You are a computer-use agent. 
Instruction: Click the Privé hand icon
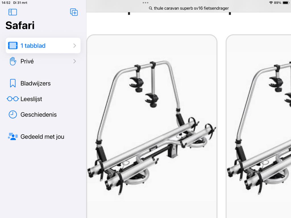pyautogui.click(x=13, y=61)
